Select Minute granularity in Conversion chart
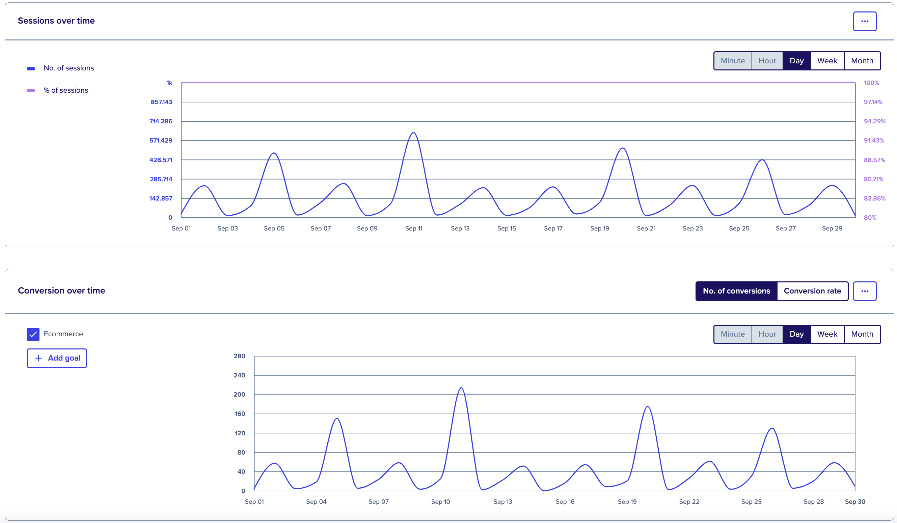Image resolution: width=897 pixels, height=523 pixels. (x=733, y=334)
